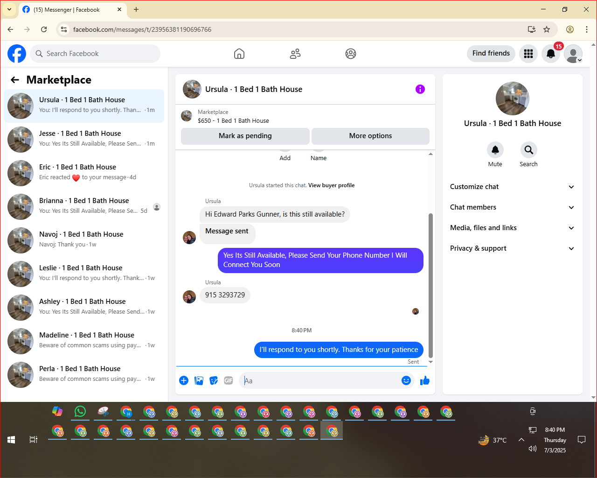This screenshot has width=597, height=478.
Task: Open conversation information purple icon
Action: click(420, 89)
